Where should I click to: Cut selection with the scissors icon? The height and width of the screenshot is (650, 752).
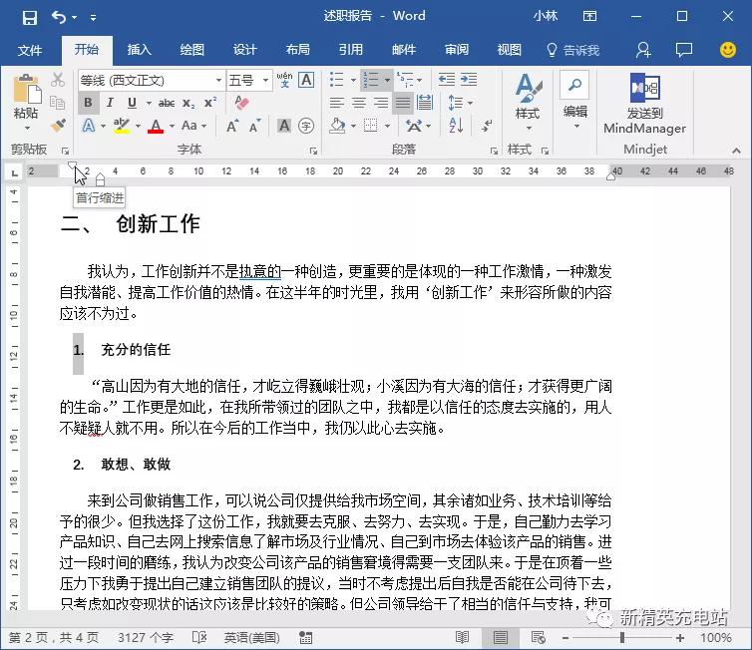pos(58,80)
